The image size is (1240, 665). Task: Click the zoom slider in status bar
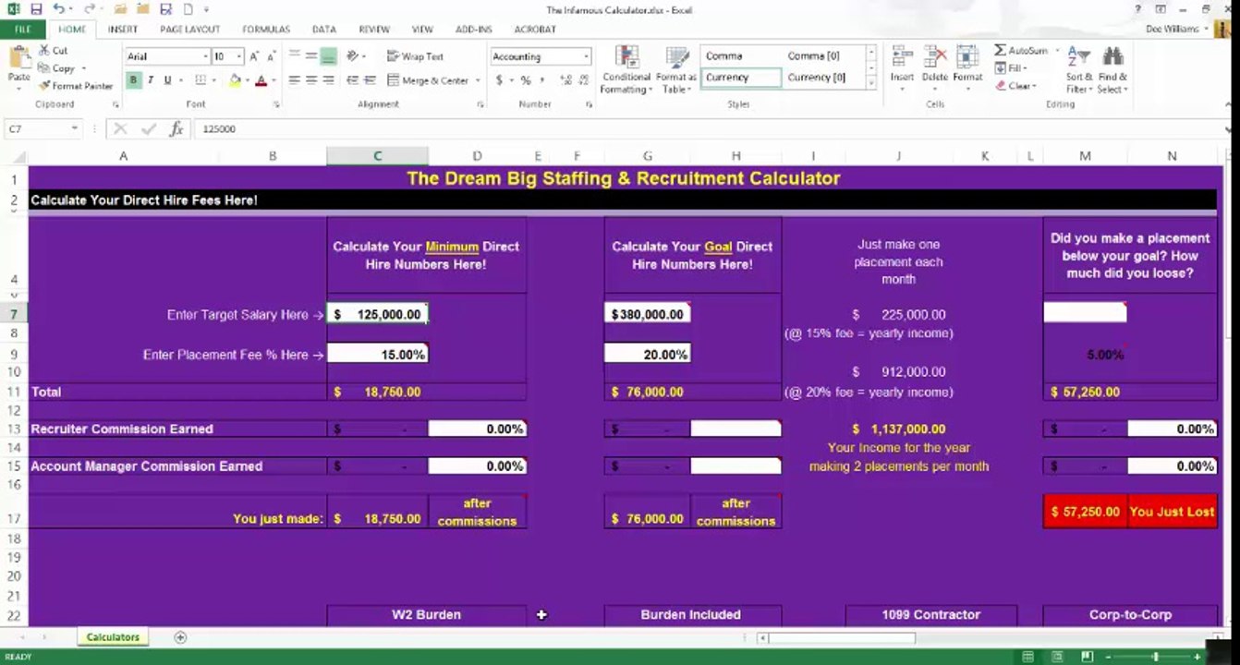[1155, 657]
